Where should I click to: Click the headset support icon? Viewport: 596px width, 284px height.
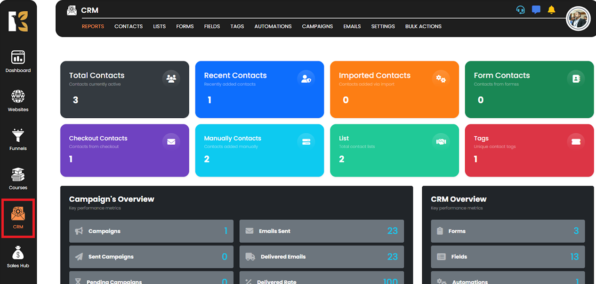(520, 10)
